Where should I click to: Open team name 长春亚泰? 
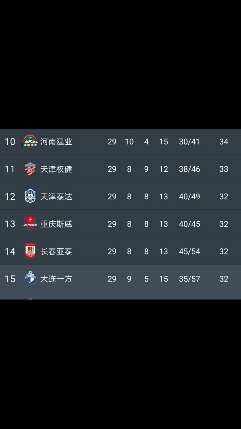coord(56,251)
